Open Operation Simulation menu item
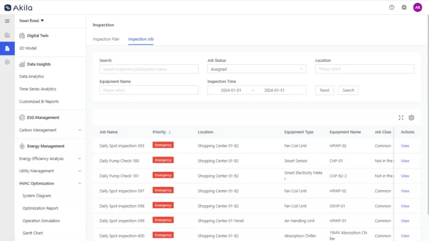429x241 pixels. pos(41,221)
